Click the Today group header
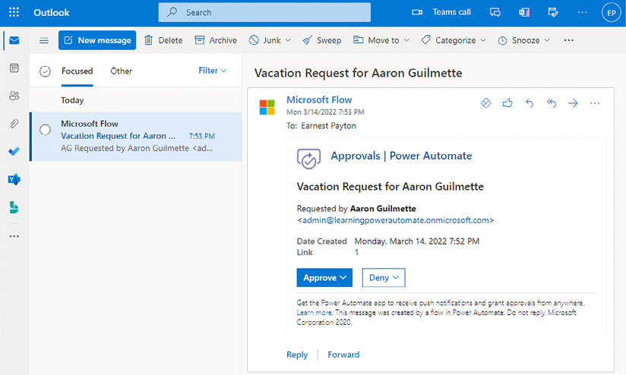The image size is (626, 375). point(72,100)
